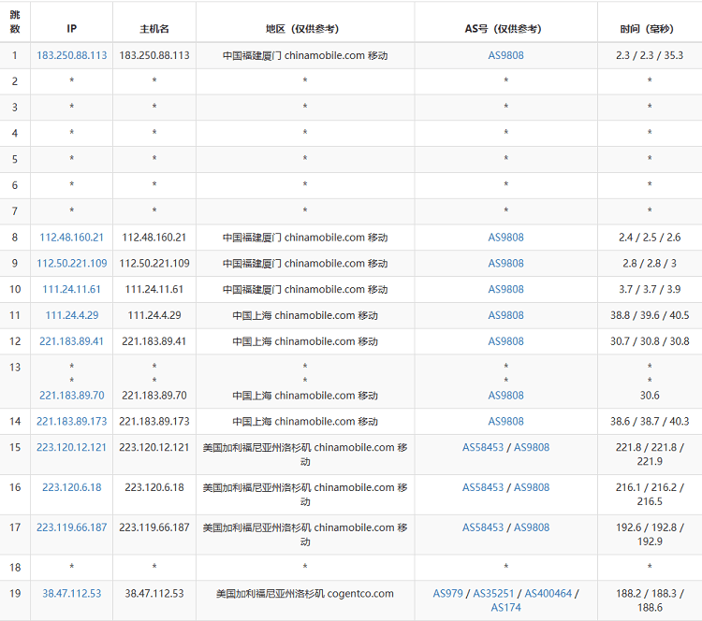Open IP link 111.24.11.61
702x621 pixels.
72,290
